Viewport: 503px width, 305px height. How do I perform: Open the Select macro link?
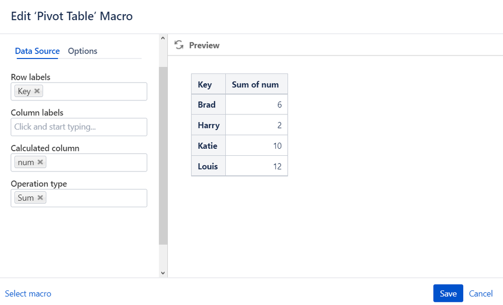(x=28, y=293)
